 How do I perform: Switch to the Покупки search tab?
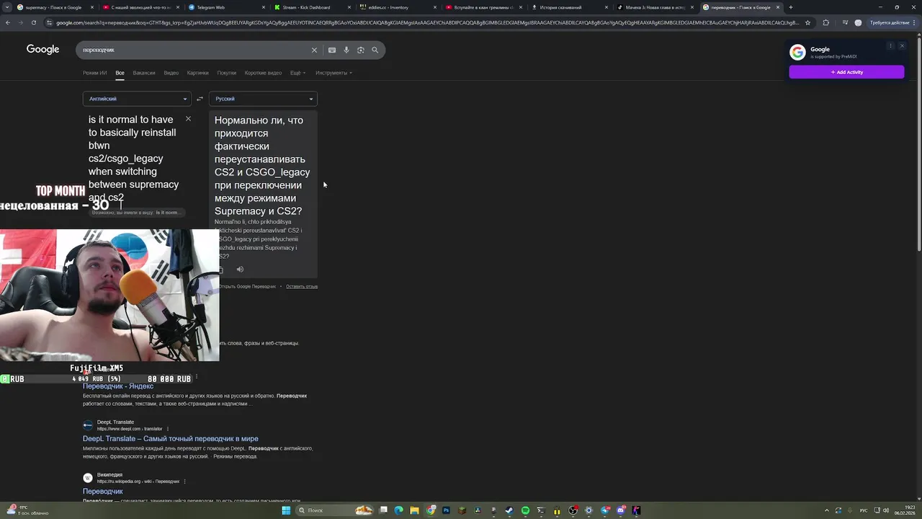click(x=227, y=73)
